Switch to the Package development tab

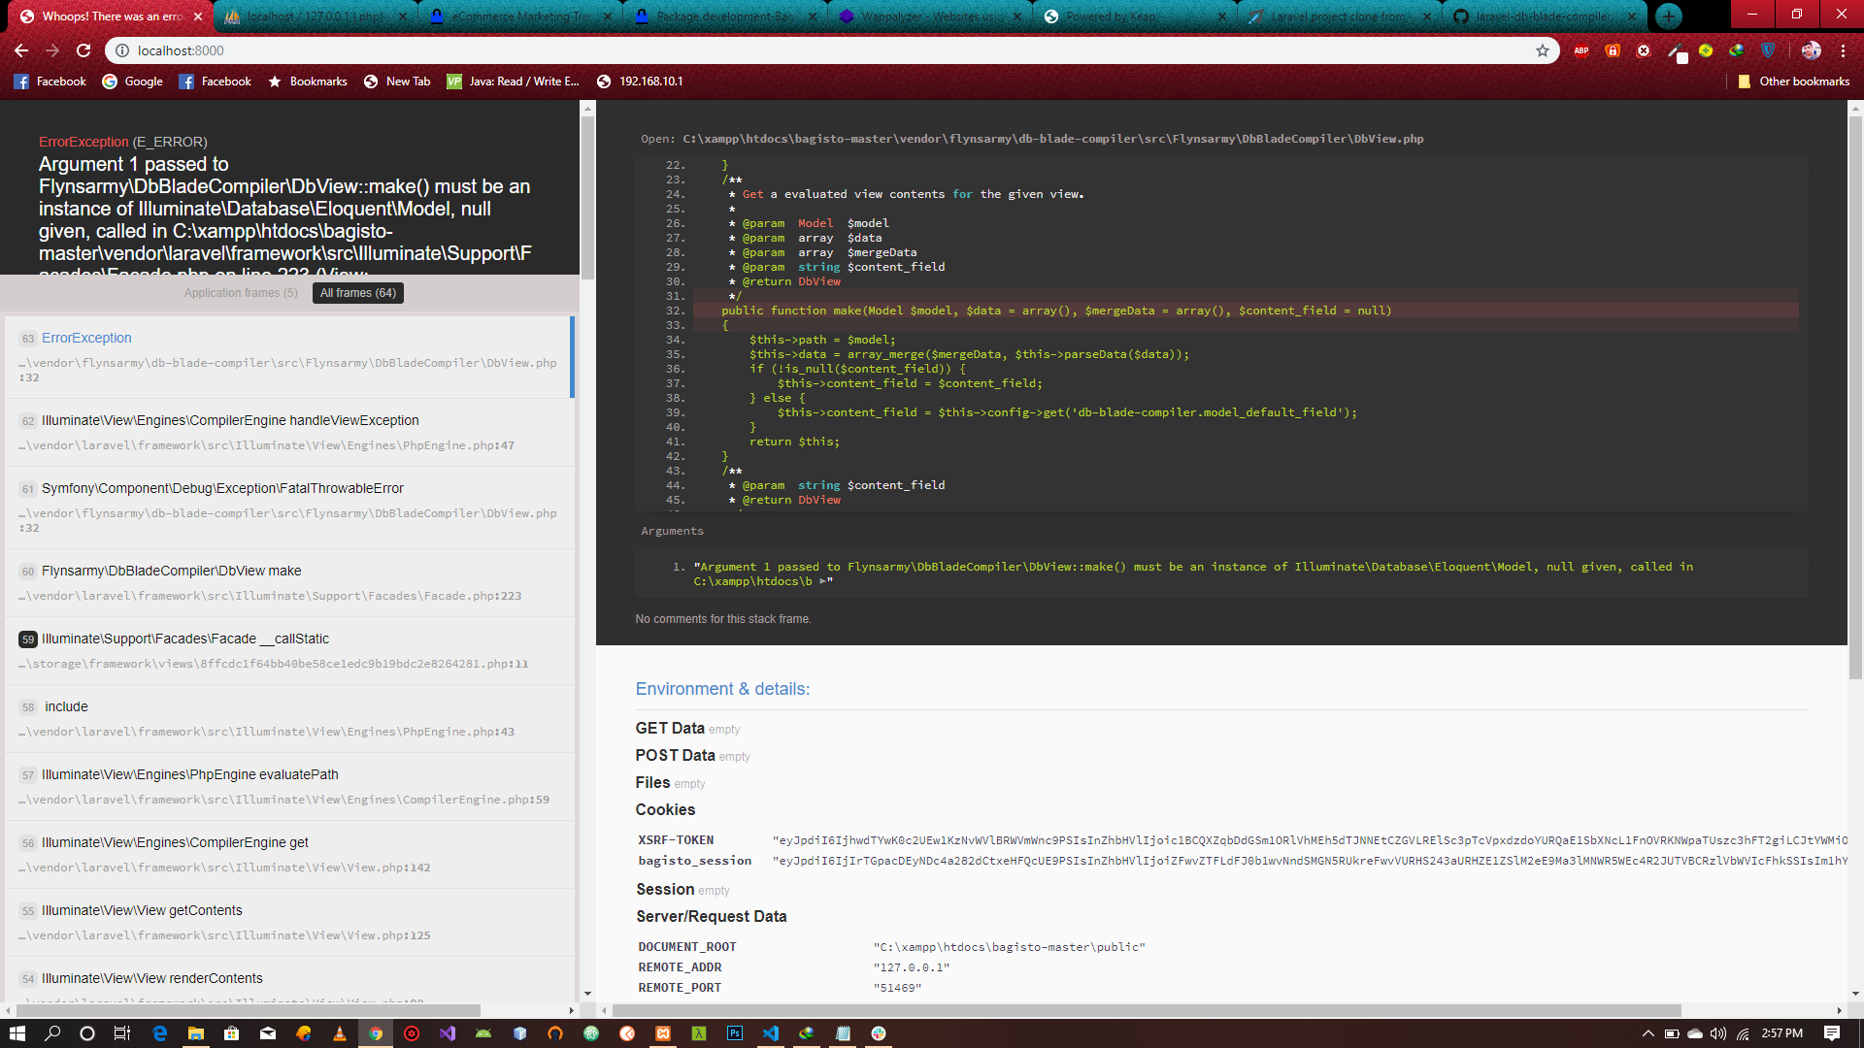click(x=724, y=16)
